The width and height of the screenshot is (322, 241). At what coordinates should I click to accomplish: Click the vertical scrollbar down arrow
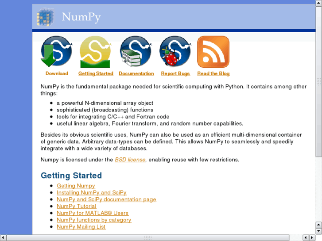(x=319, y=231)
